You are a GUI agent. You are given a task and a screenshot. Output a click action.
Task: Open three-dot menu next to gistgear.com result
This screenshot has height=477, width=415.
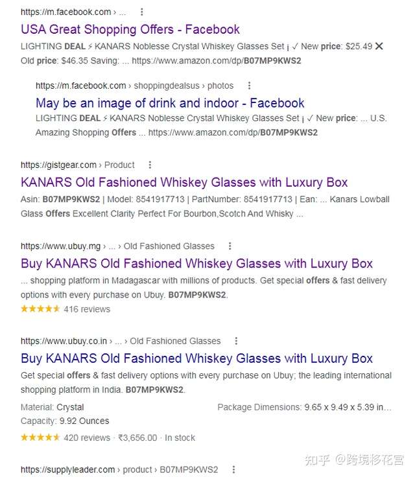pyautogui.click(x=150, y=165)
